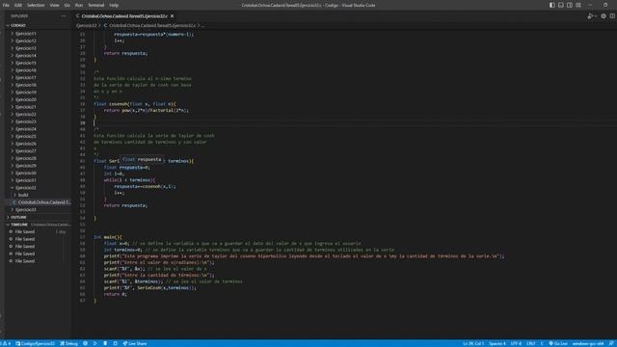Click the EXPLORER panel title

tap(19, 16)
